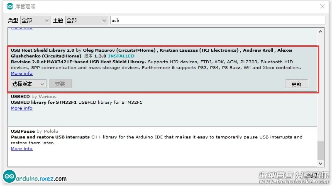Open the 选择版本 version dropdown

[x=28, y=84]
